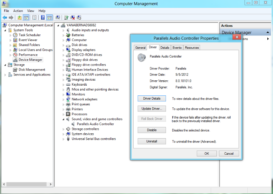The image size is (273, 194).
Task: Open the View menu
Action: [x=31, y=11]
